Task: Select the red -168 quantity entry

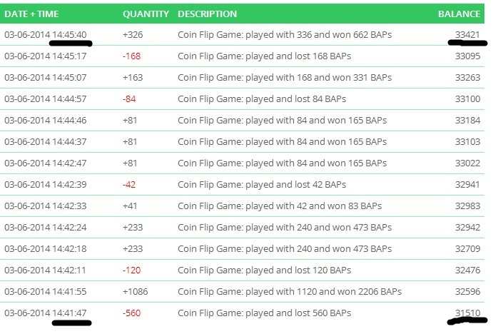Action: pos(131,56)
